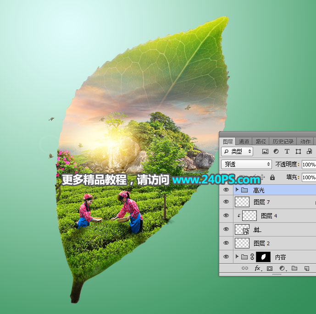This screenshot has height=314, width=316.
Task: Select the group named 内容
Action: pos(280,257)
